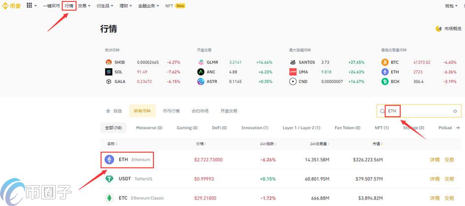Open 交易 link for ETH row

pos(449,160)
